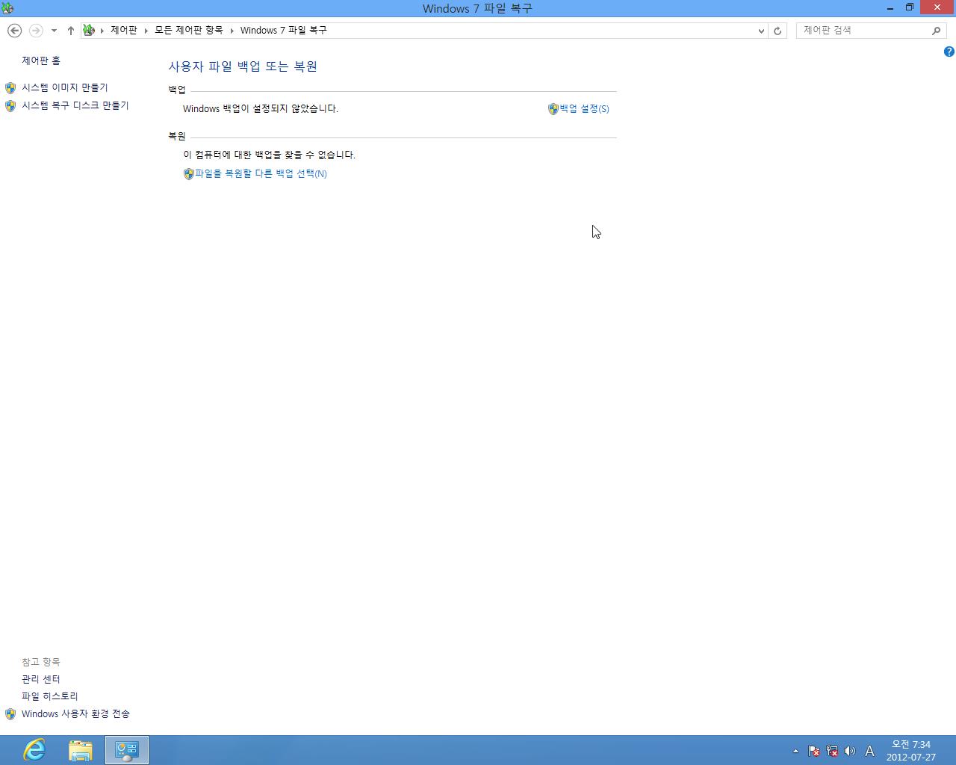The image size is (956, 765).
Task: Open File Explorer from the taskbar
Action: [x=81, y=750]
